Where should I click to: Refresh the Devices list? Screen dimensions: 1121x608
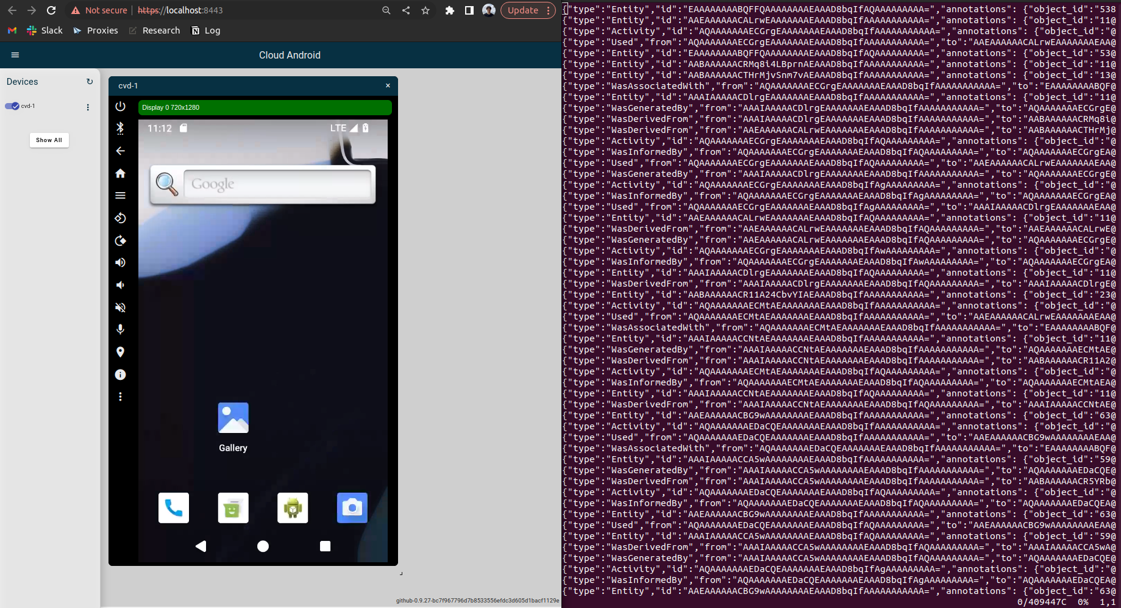click(90, 82)
